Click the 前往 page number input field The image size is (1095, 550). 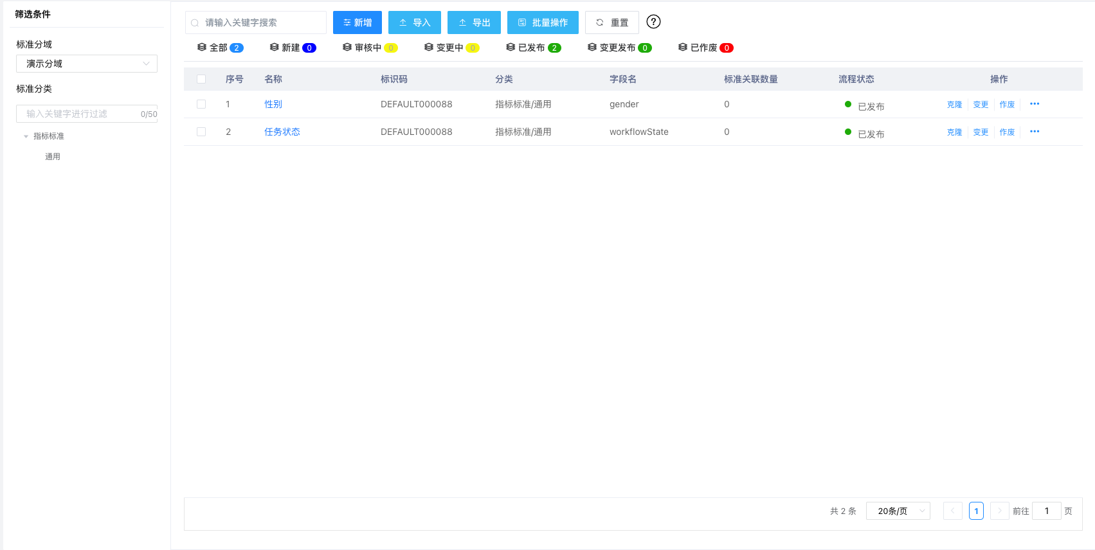point(1046,511)
